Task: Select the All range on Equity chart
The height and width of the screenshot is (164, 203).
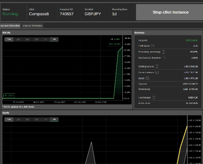Action: [54, 119]
